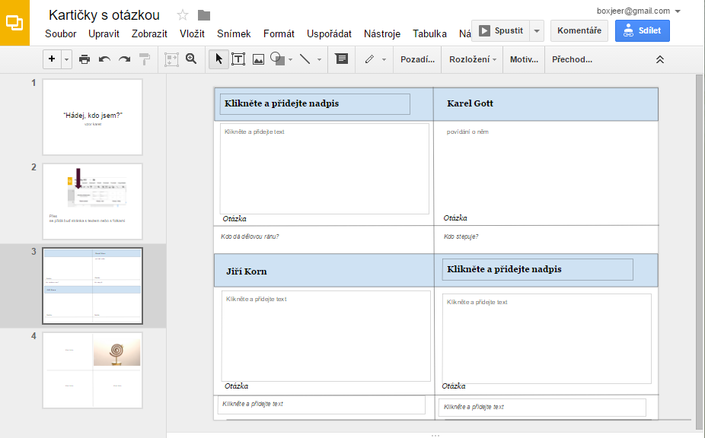This screenshot has height=438, width=705.
Task: Click the bottom-right title placeholder "Klikněte a přidejte nadpis"
Action: click(538, 269)
